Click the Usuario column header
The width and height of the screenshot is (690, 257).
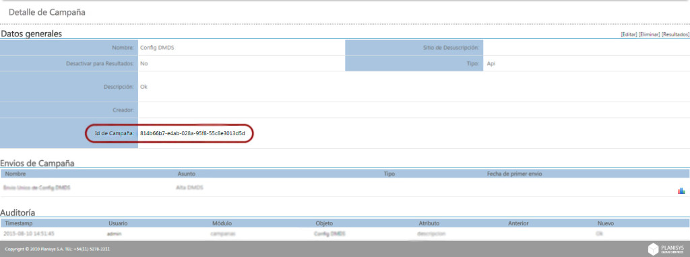click(x=119, y=223)
